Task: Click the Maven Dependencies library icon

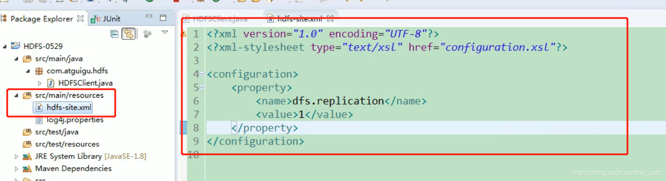Action: point(27,168)
